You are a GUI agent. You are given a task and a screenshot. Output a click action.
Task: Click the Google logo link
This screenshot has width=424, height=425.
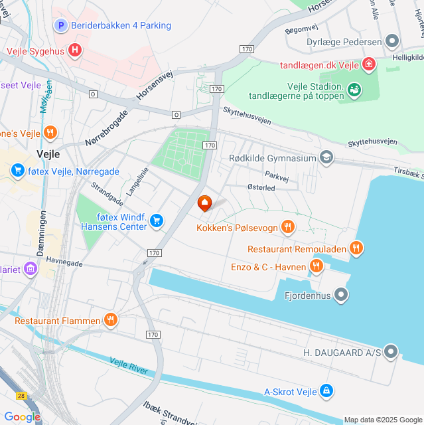(23, 417)
